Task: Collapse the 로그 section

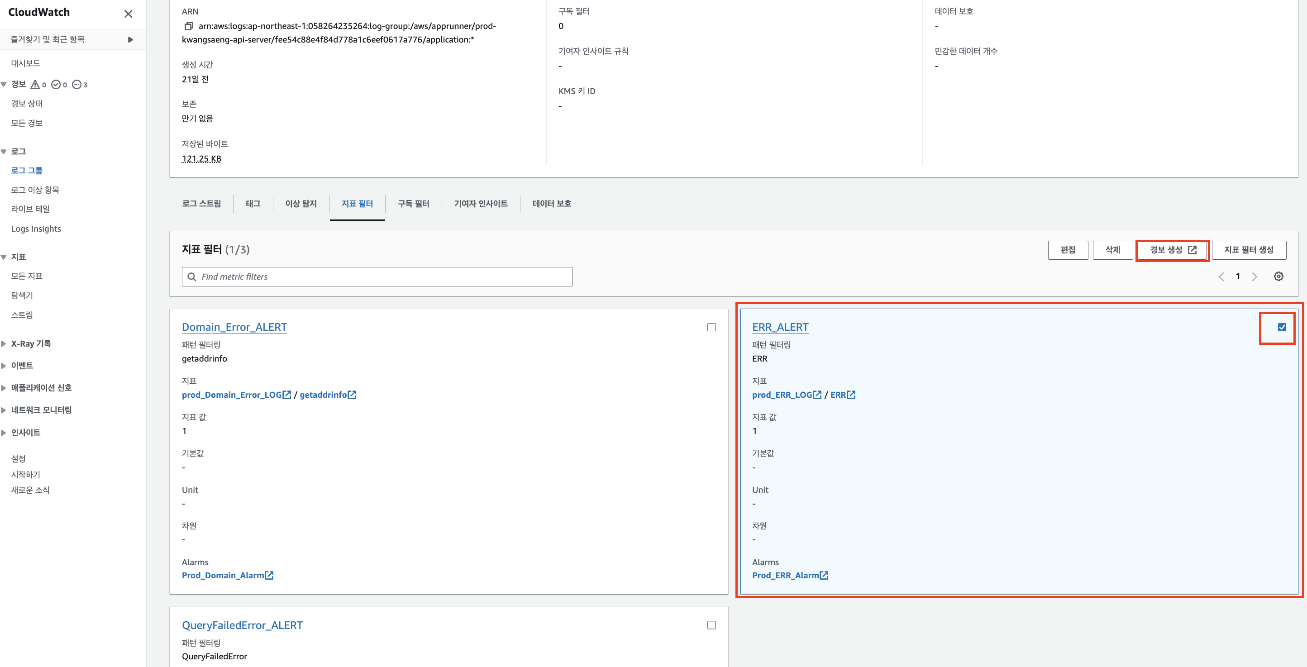Action: [4, 151]
